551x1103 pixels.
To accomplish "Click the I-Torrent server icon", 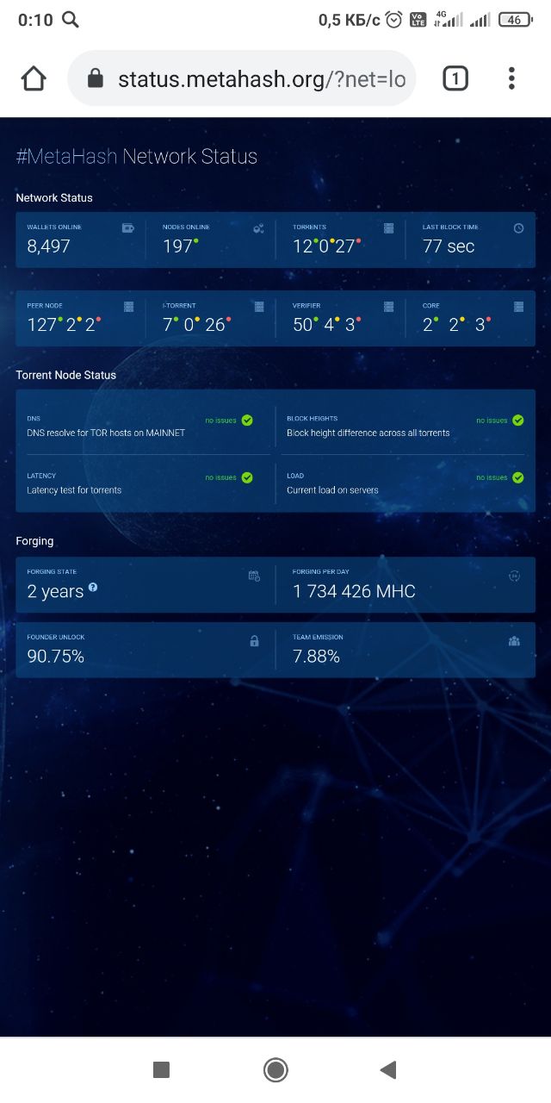I will pyautogui.click(x=258, y=307).
